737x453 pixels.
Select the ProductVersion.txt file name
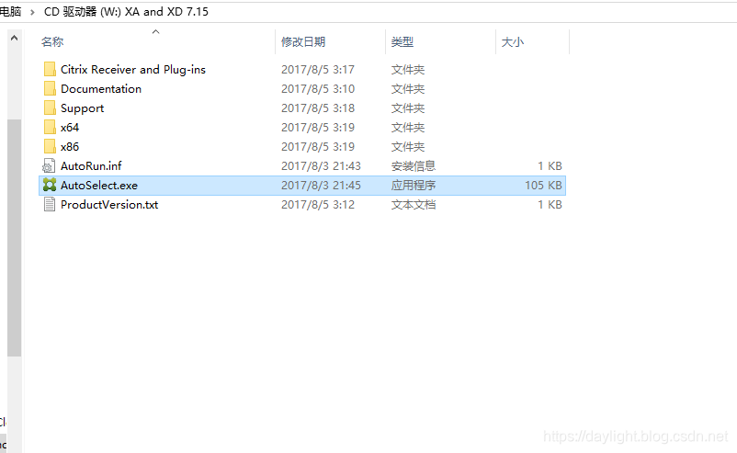(109, 204)
